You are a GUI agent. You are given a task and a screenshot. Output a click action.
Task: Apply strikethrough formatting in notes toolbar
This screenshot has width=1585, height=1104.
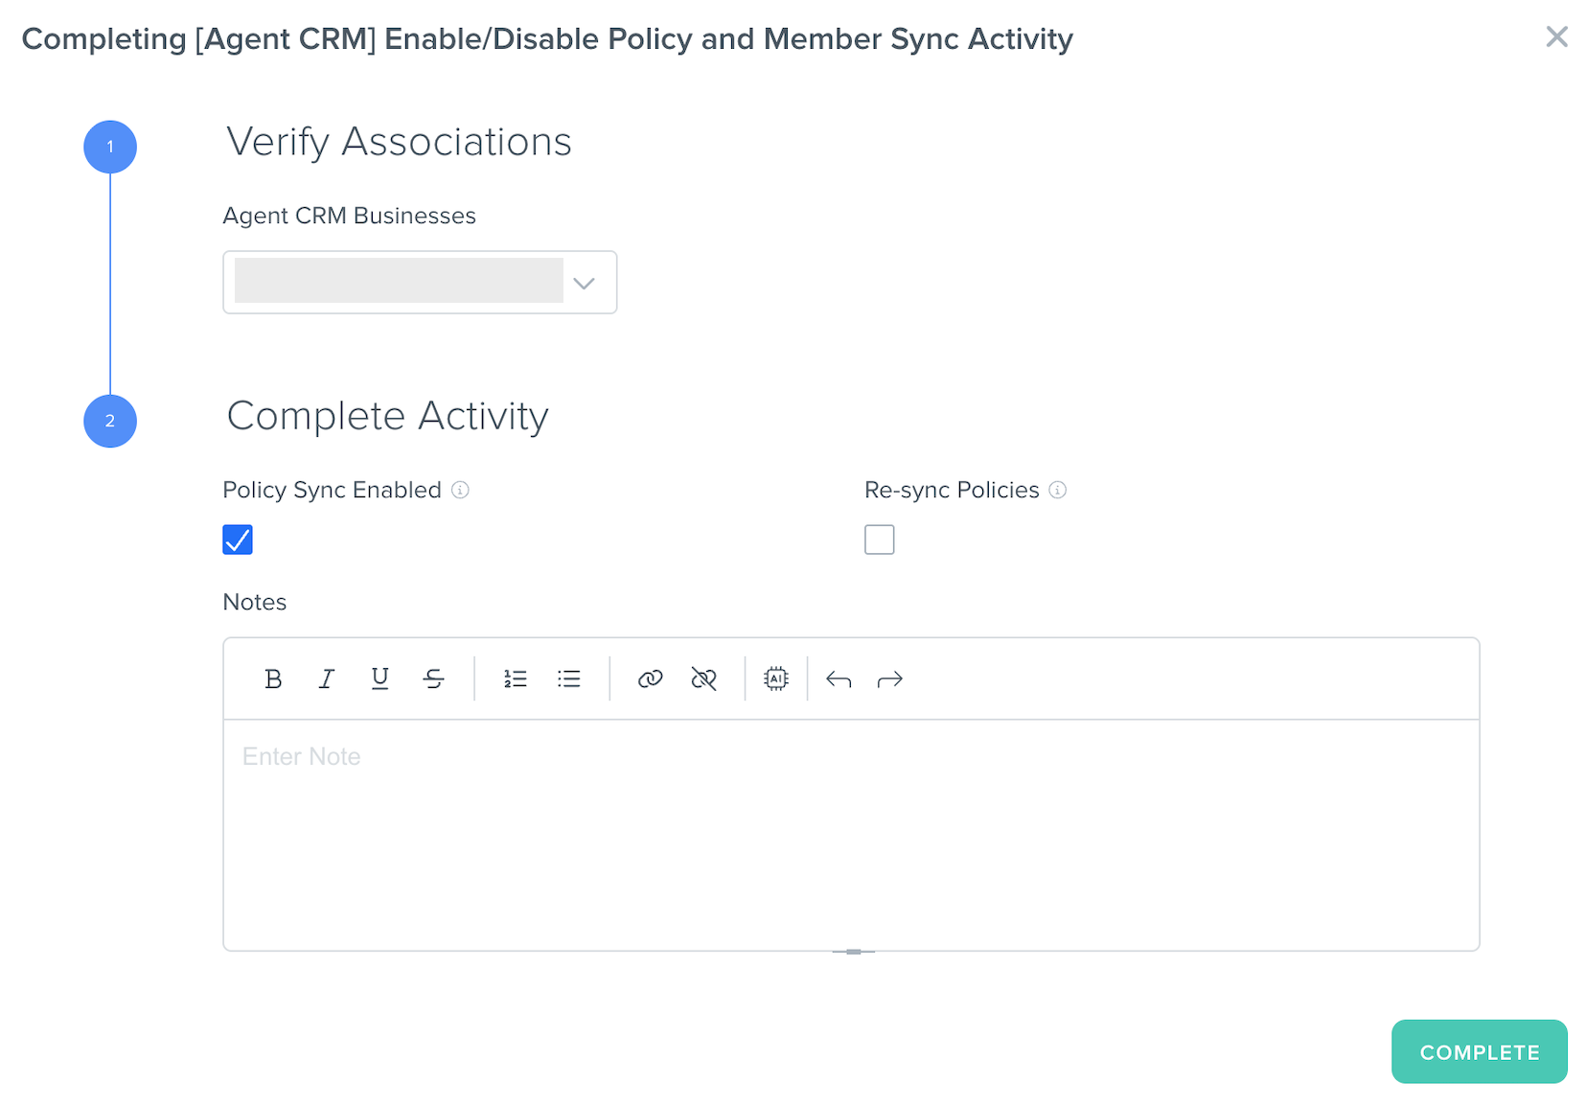(433, 678)
